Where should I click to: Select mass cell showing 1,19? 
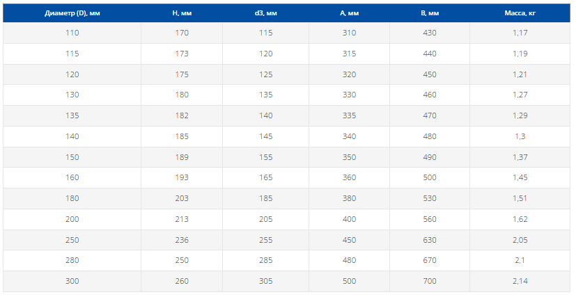520,54
